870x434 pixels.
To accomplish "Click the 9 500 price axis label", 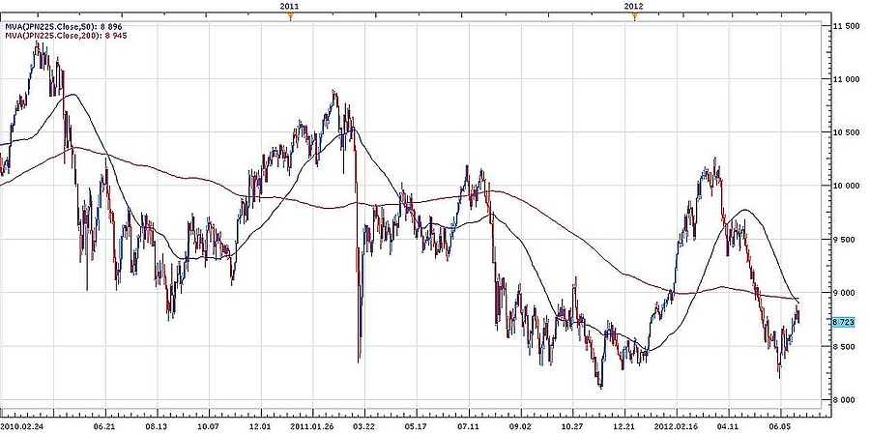I will [845, 240].
